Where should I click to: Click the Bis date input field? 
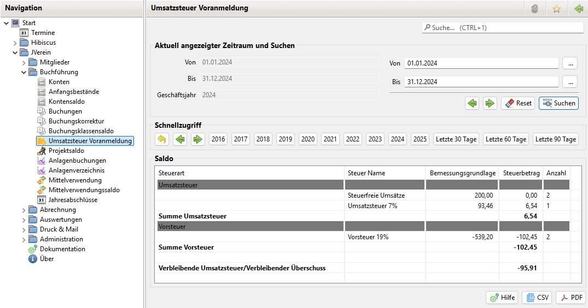click(x=481, y=82)
